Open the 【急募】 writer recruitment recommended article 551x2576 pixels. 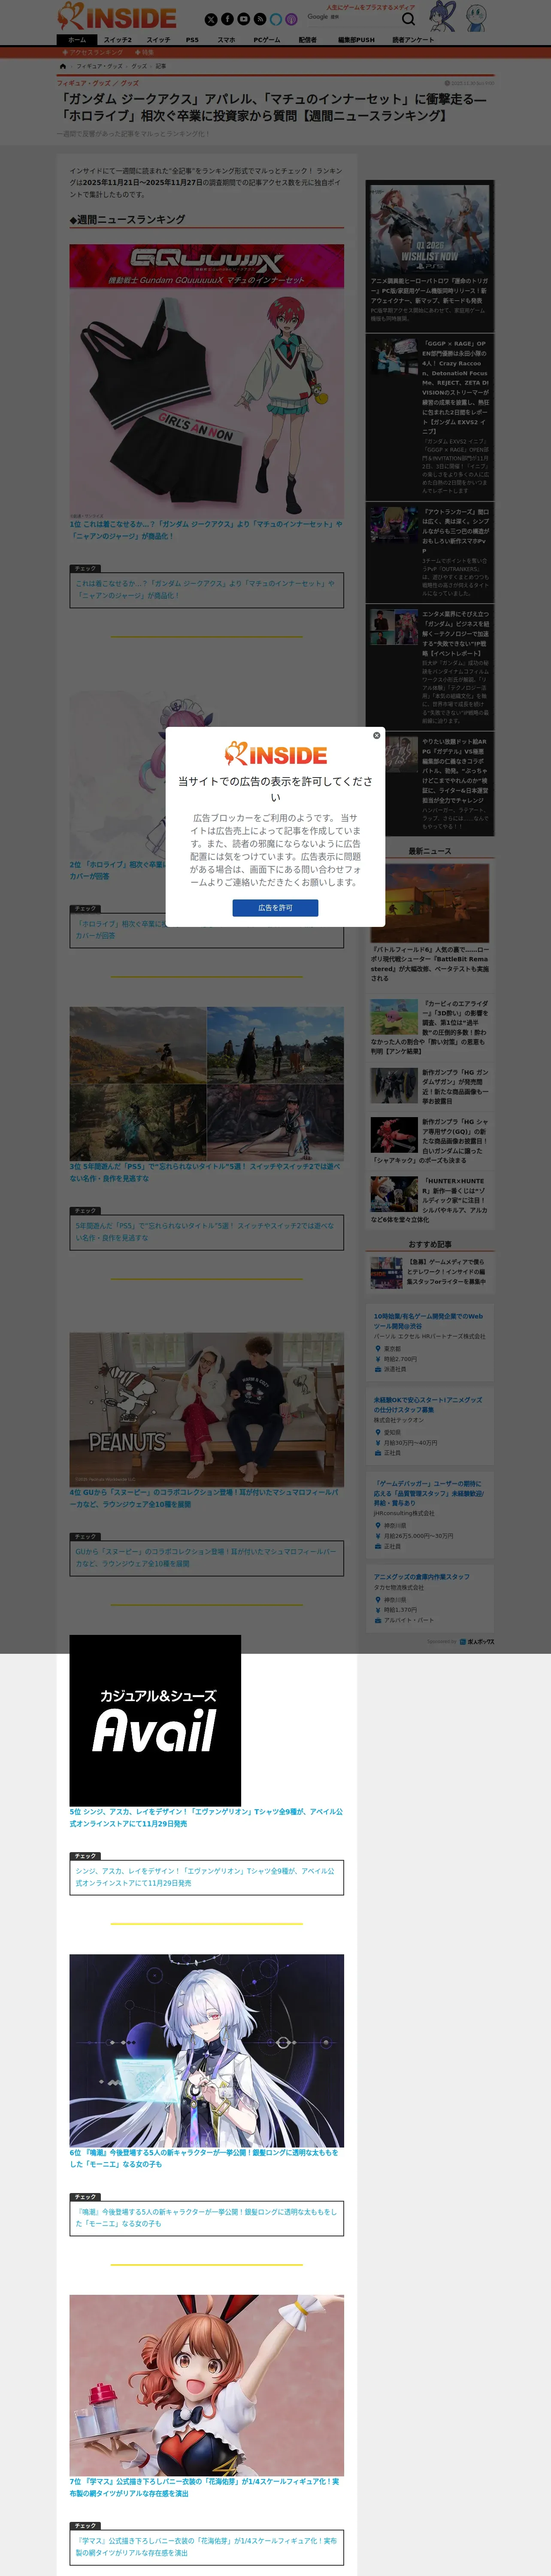(x=429, y=1272)
